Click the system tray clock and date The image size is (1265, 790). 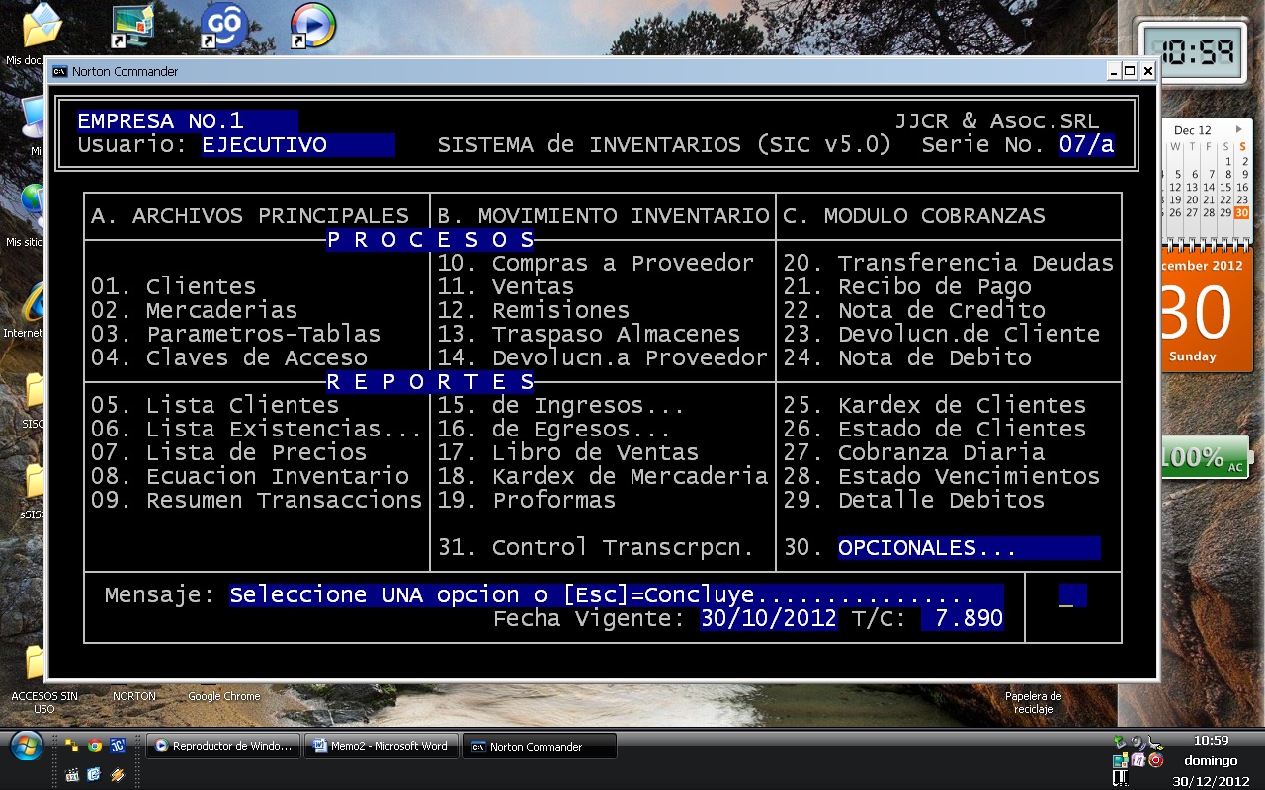pos(1212,760)
